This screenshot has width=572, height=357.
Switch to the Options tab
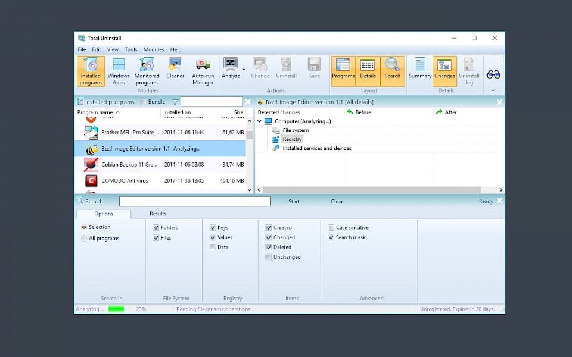pos(104,214)
